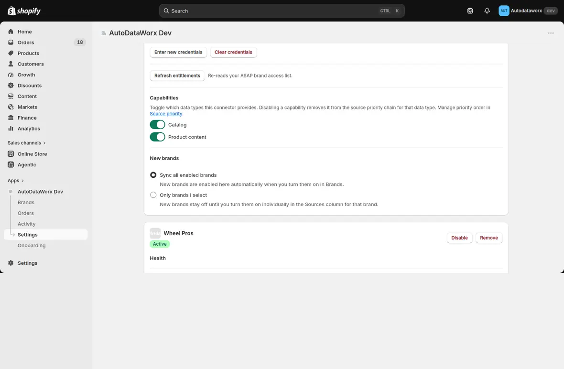Image resolution: width=564 pixels, height=369 pixels.
Task: Click Clear credentials button
Action: tap(233, 53)
